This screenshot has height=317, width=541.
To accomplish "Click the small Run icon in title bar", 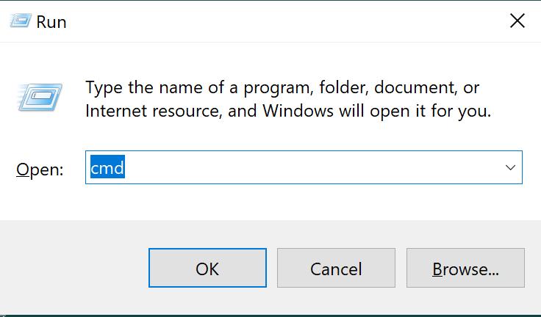I will click(x=20, y=21).
